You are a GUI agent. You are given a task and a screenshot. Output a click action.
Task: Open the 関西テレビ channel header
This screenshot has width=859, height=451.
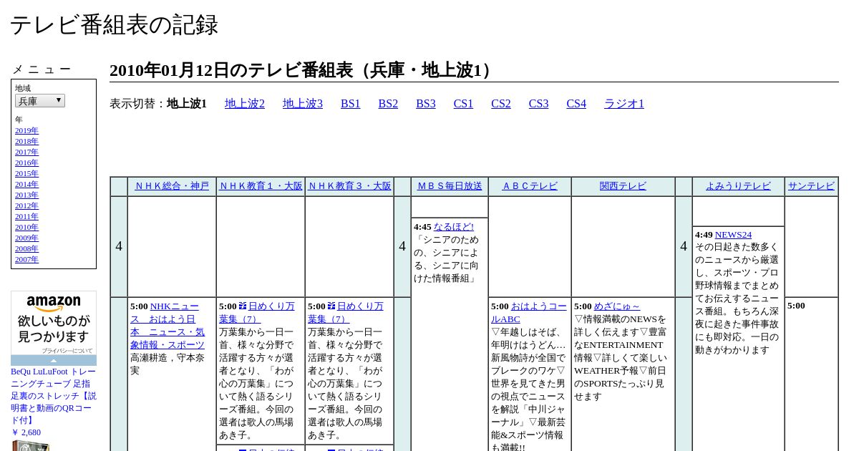[623, 186]
